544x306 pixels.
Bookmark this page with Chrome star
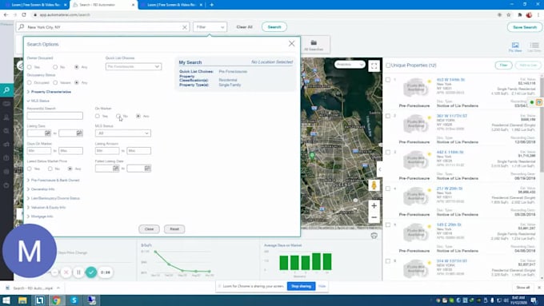[x=509, y=15]
